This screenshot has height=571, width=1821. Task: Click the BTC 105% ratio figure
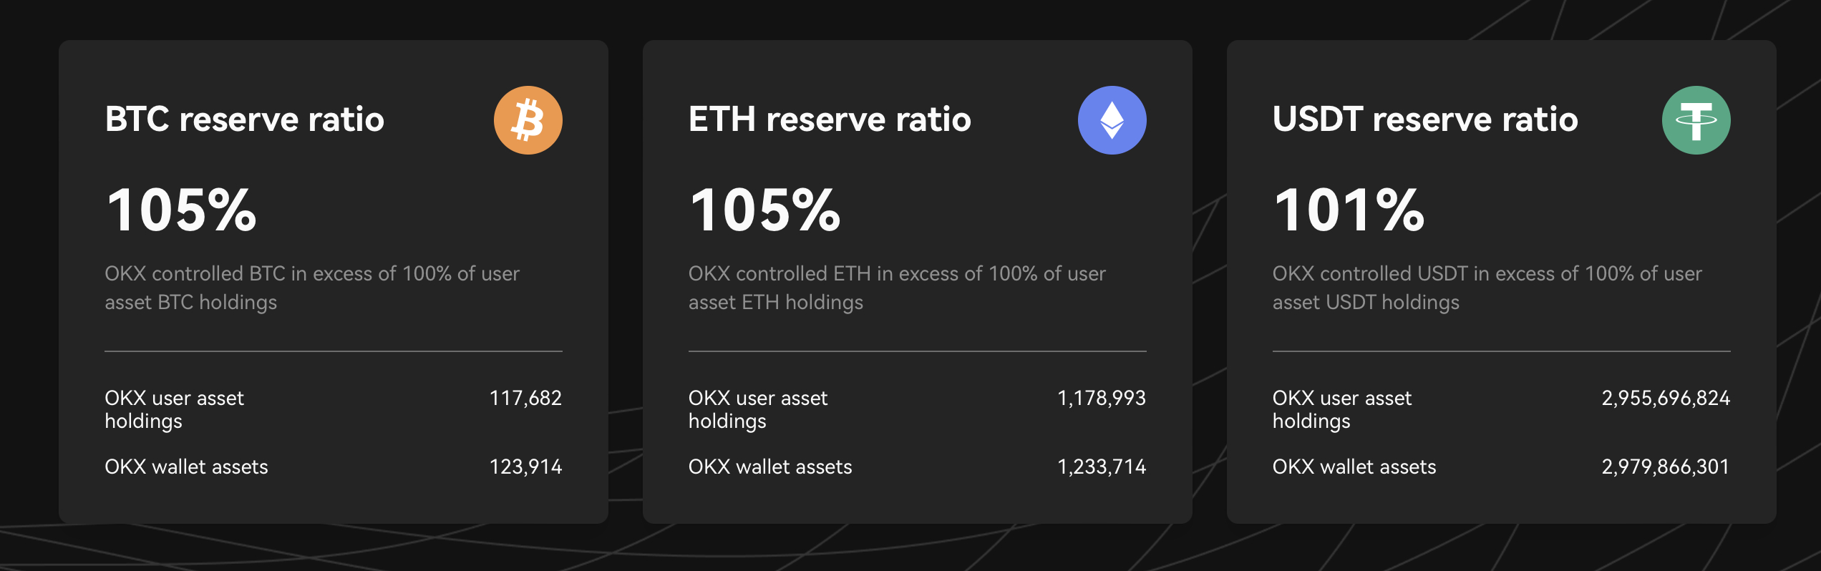coord(181,210)
